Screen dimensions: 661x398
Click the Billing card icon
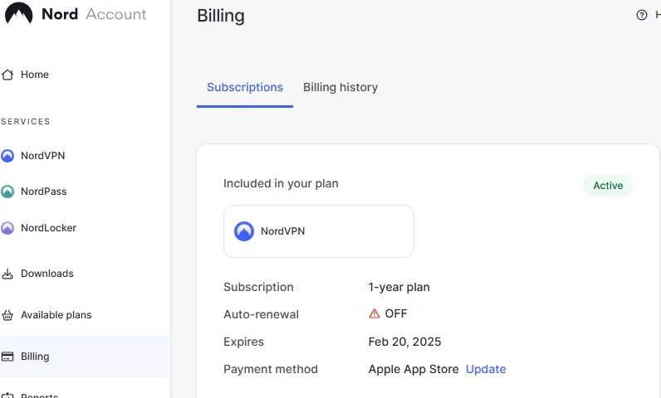pos(7,357)
